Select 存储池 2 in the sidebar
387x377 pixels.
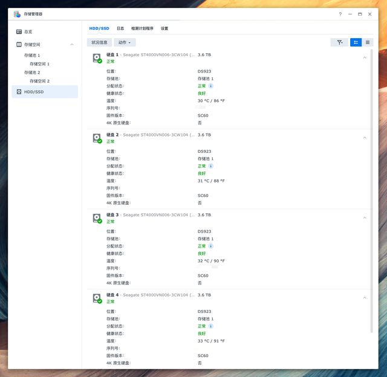click(32, 72)
